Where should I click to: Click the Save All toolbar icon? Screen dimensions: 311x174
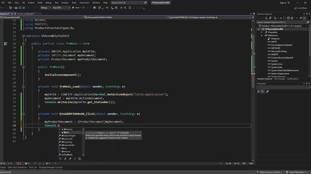point(24,8)
